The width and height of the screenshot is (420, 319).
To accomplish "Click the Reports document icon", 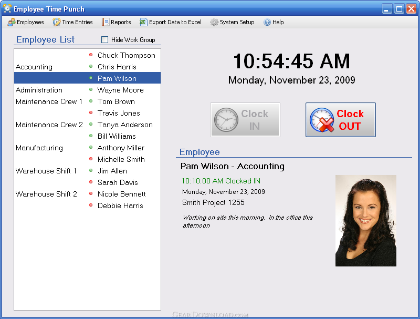I will coord(106,22).
